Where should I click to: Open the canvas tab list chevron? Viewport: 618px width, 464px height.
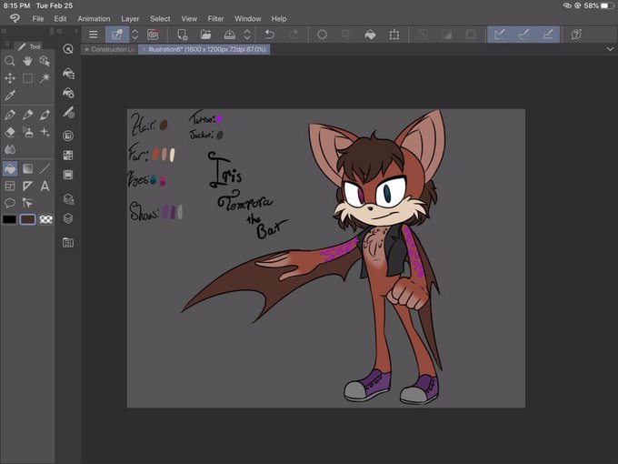tap(610, 49)
